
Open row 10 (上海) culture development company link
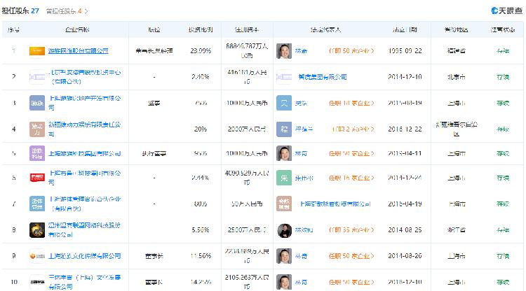click(x=85, y=282)
